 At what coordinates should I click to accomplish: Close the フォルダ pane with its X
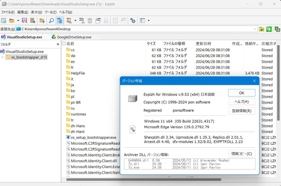click(58, 44)
